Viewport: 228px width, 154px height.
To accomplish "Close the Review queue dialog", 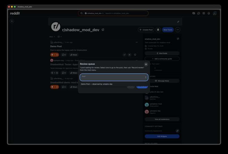I will coord(146,64).
